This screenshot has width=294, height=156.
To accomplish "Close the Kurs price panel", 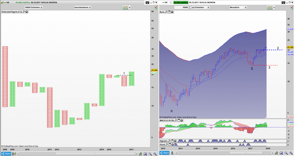I will click(x=172, y=12).
